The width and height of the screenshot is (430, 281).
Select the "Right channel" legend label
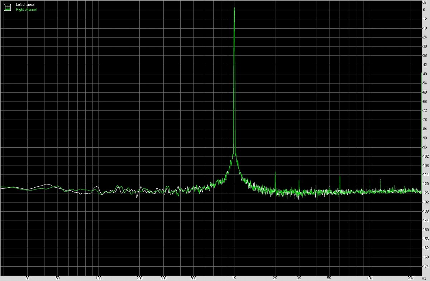pos(26,10)
